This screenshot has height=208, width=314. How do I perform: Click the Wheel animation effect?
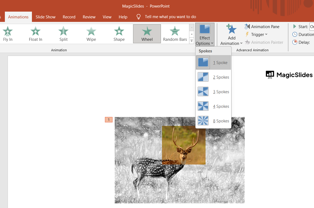click(x=147, y=33)
